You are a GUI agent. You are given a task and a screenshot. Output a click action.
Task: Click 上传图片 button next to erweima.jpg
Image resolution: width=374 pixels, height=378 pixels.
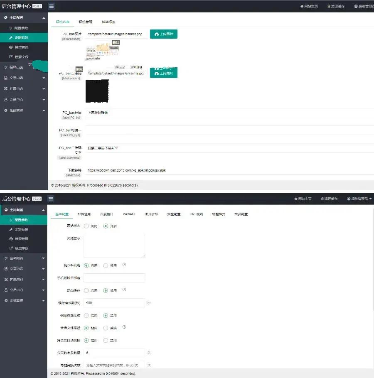(163, 74)
